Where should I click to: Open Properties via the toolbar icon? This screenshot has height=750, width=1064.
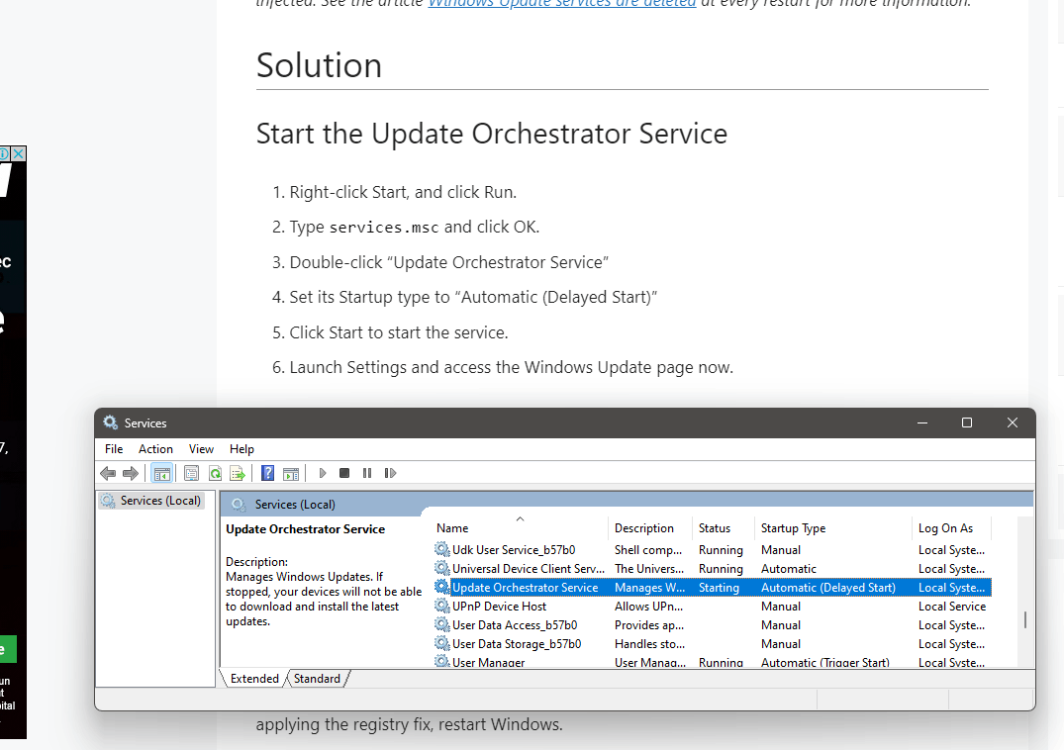(x=191, y=473)
